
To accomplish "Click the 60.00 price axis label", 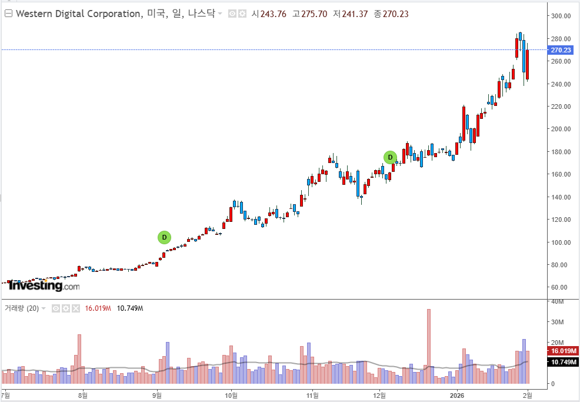I will point(559,287).
